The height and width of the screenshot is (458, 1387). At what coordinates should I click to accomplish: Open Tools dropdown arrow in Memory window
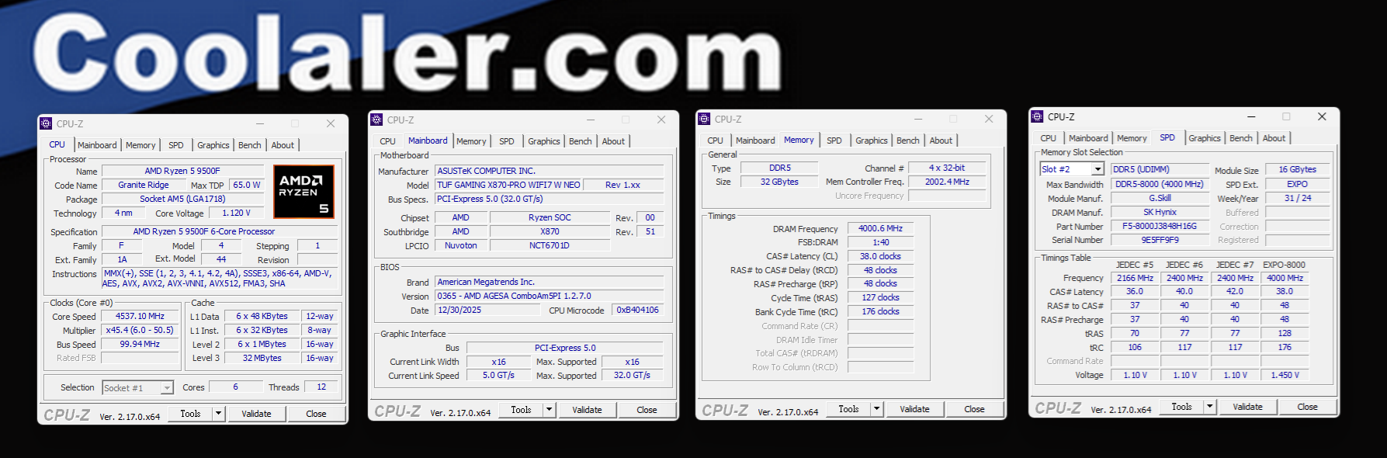coord(877,409)
